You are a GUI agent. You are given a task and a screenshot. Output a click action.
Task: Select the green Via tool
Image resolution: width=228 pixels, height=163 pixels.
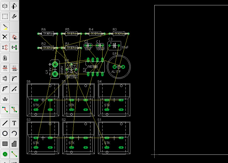[5, 154]
